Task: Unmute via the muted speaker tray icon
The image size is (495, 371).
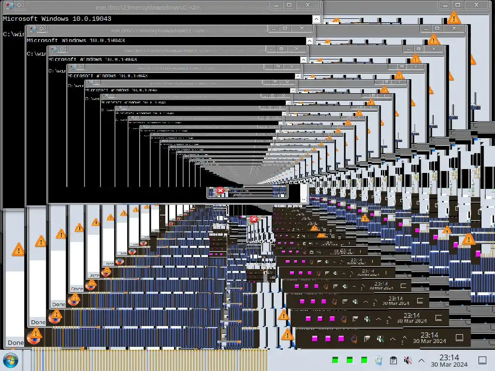Action: point(408,360)
